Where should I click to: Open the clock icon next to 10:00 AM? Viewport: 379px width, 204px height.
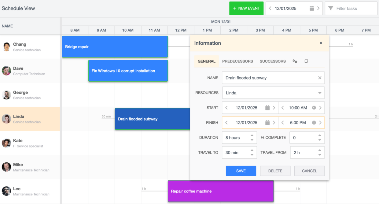(x=314, y=108)
